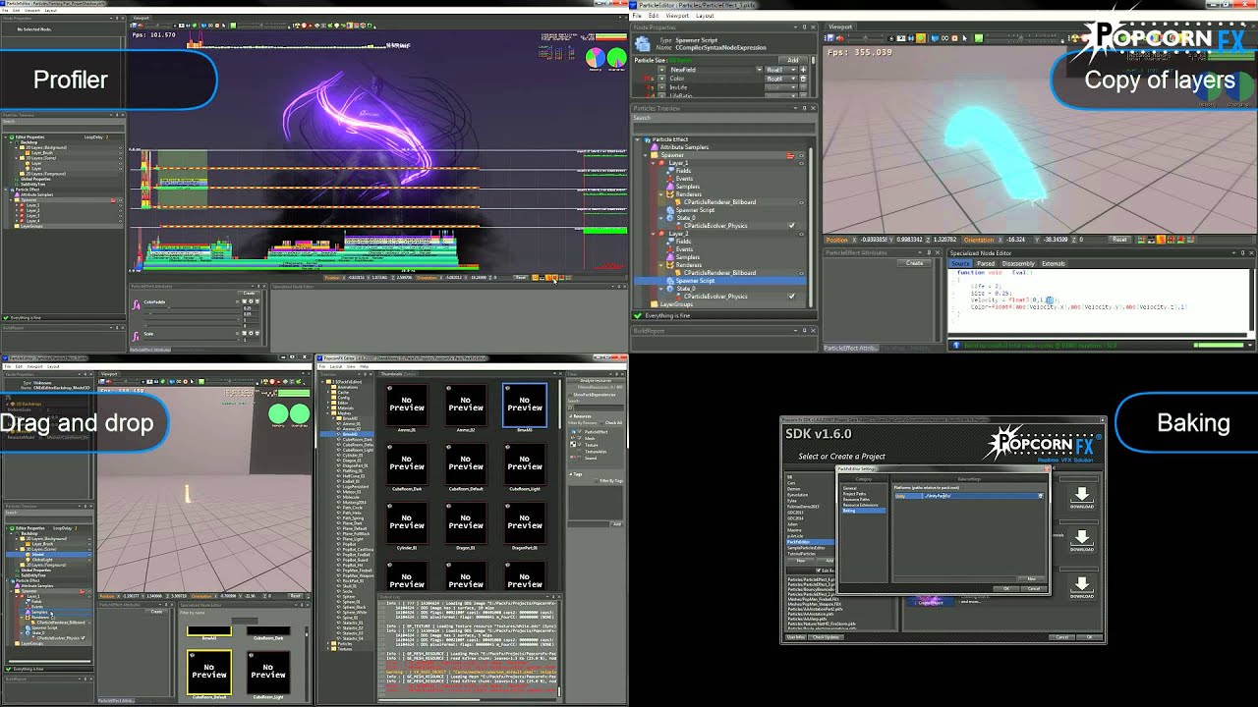Click Create button in ParticleEffect Attributes
This screenshot has height=707, width=1258.
(914, 263)
